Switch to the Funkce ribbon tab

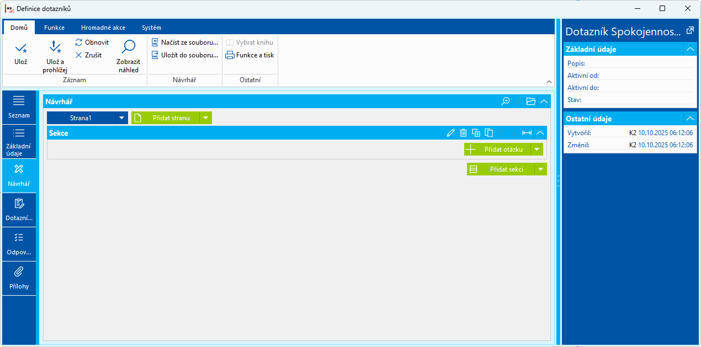(x=55, y=28)
